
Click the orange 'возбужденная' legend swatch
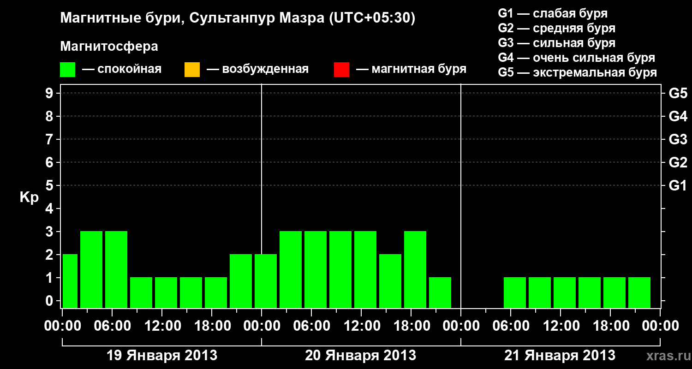coord(192,70)
